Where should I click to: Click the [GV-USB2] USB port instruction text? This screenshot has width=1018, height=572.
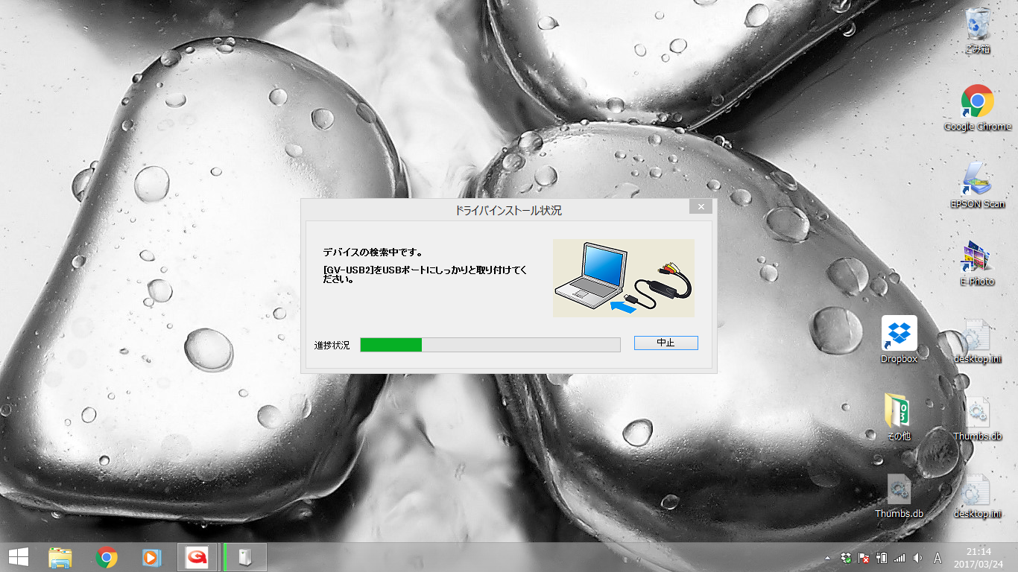click(x=424, y=275)
